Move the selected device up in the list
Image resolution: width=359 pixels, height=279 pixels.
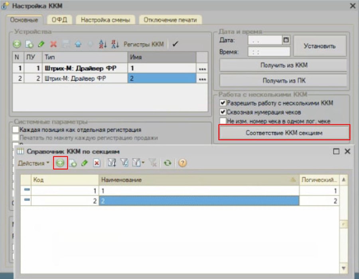tap(78, 44)
